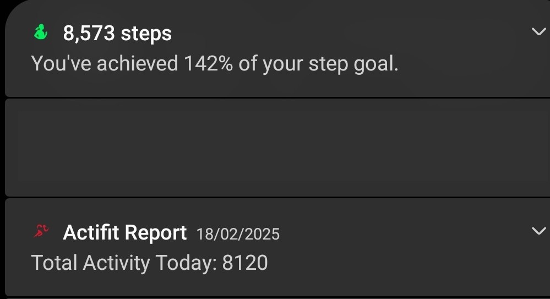Tap the word Report in Actifit heading
Screen dimensions: 550x299
pos(155,233)
